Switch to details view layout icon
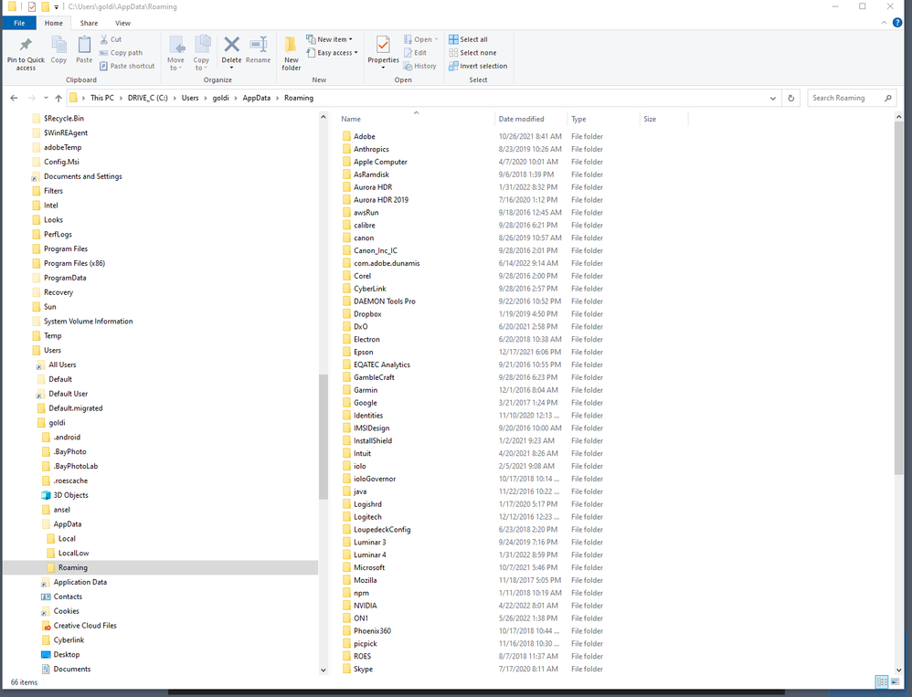The height and width of the screenshot is (697, 912). pos(882,681)
